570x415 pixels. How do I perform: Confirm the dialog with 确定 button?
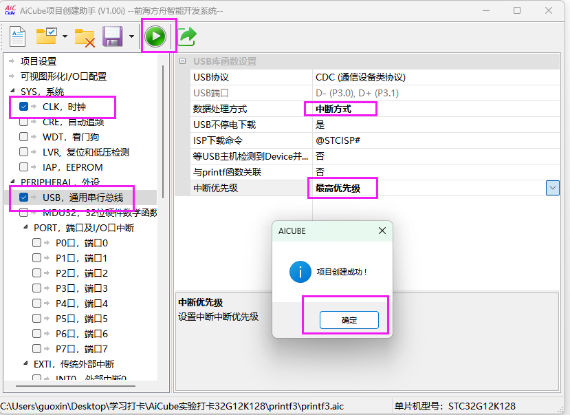pyautogui.click(x=349, y=320)
